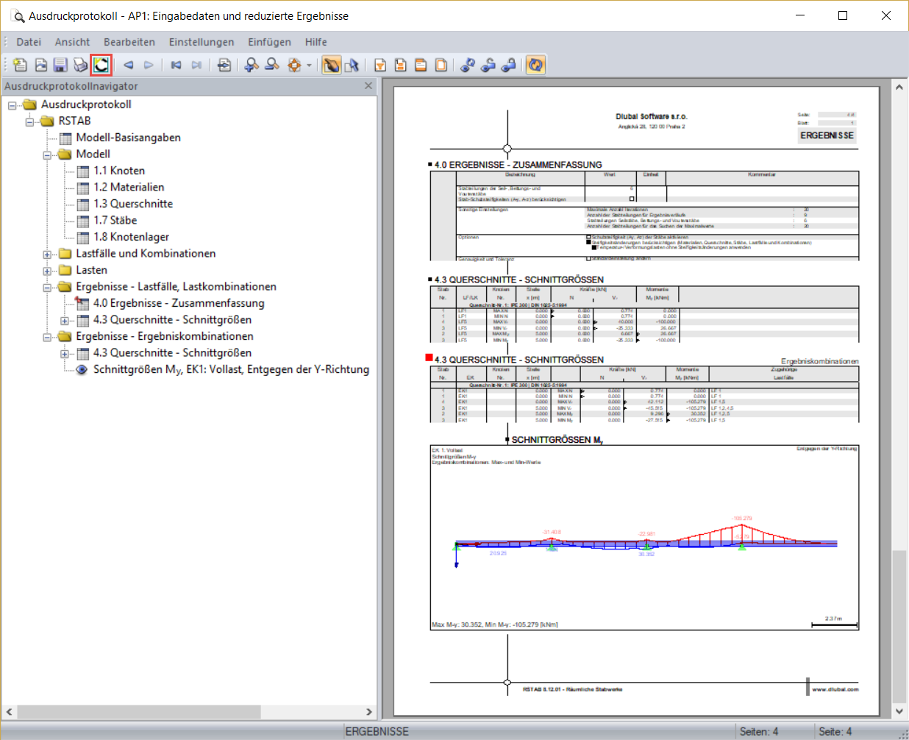This screenshot has width=909, height=740.
Task: Create a new printout report
Action: [19, 65]
